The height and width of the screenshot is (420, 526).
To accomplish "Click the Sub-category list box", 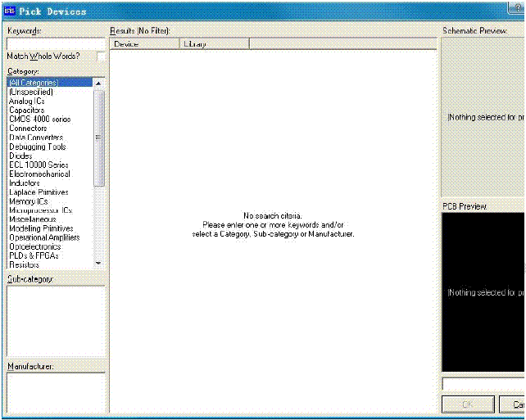I will (x=56, y=319).
